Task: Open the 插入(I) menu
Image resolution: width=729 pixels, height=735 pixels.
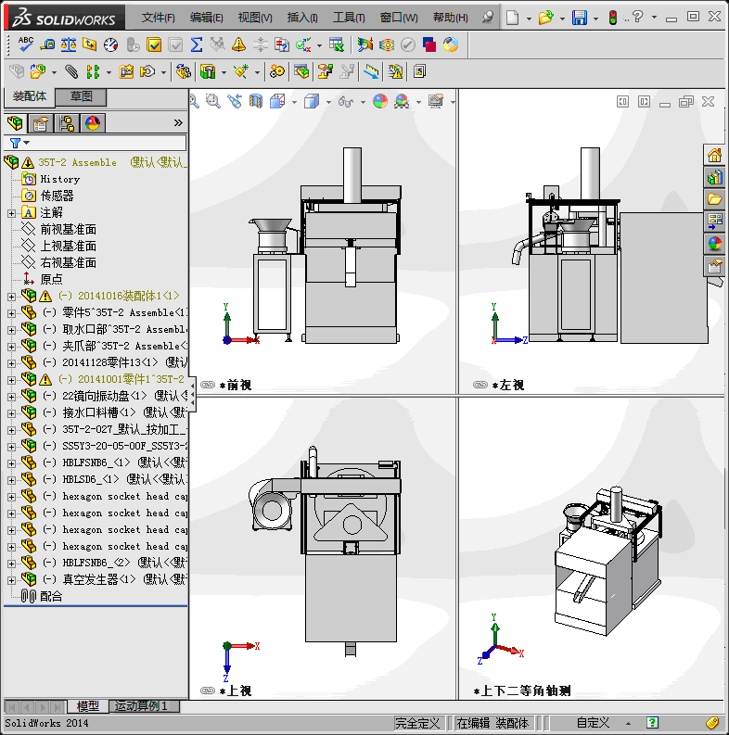Action: pyautogui.click(x=302, y=18)
